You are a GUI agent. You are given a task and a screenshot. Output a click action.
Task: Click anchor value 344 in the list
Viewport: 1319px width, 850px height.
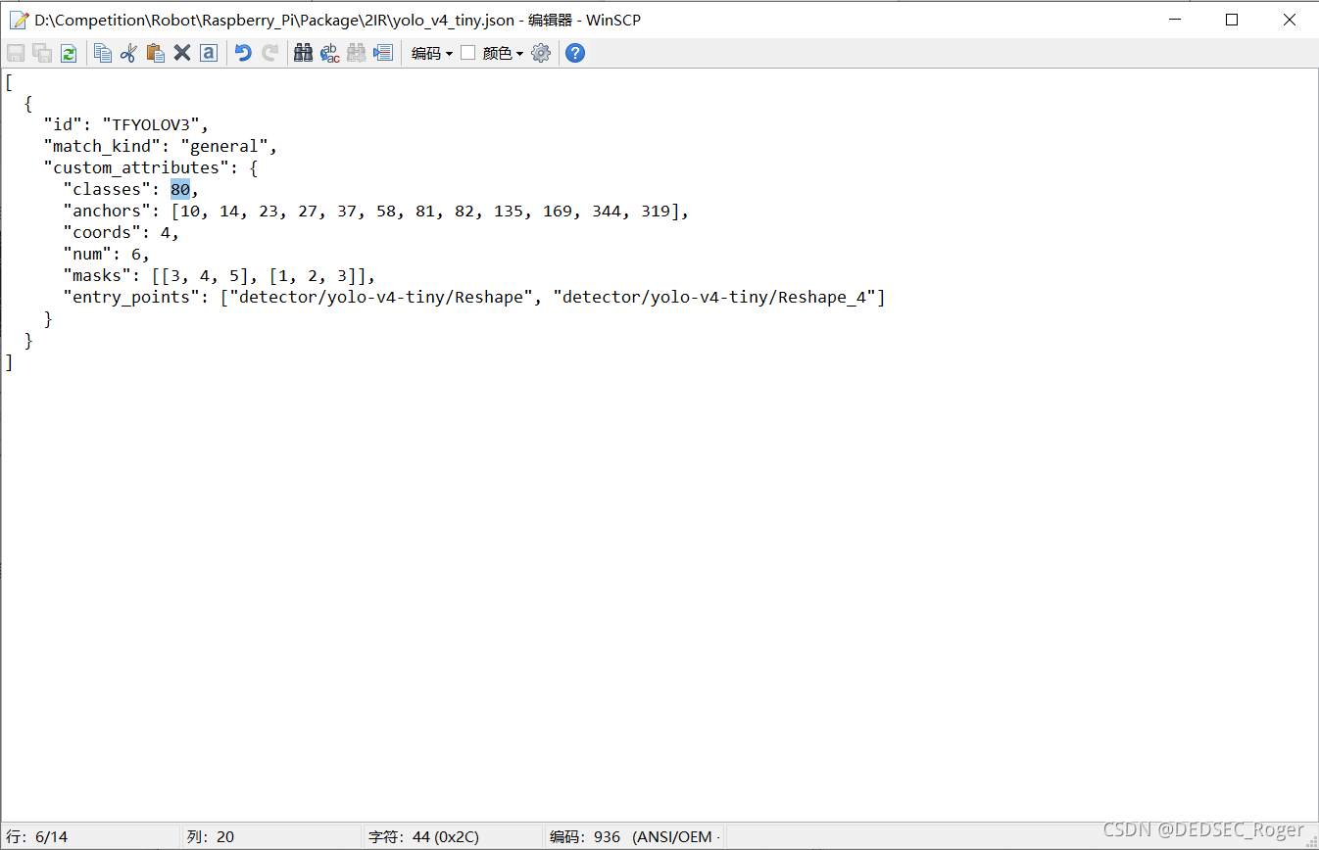click(607, 212)
